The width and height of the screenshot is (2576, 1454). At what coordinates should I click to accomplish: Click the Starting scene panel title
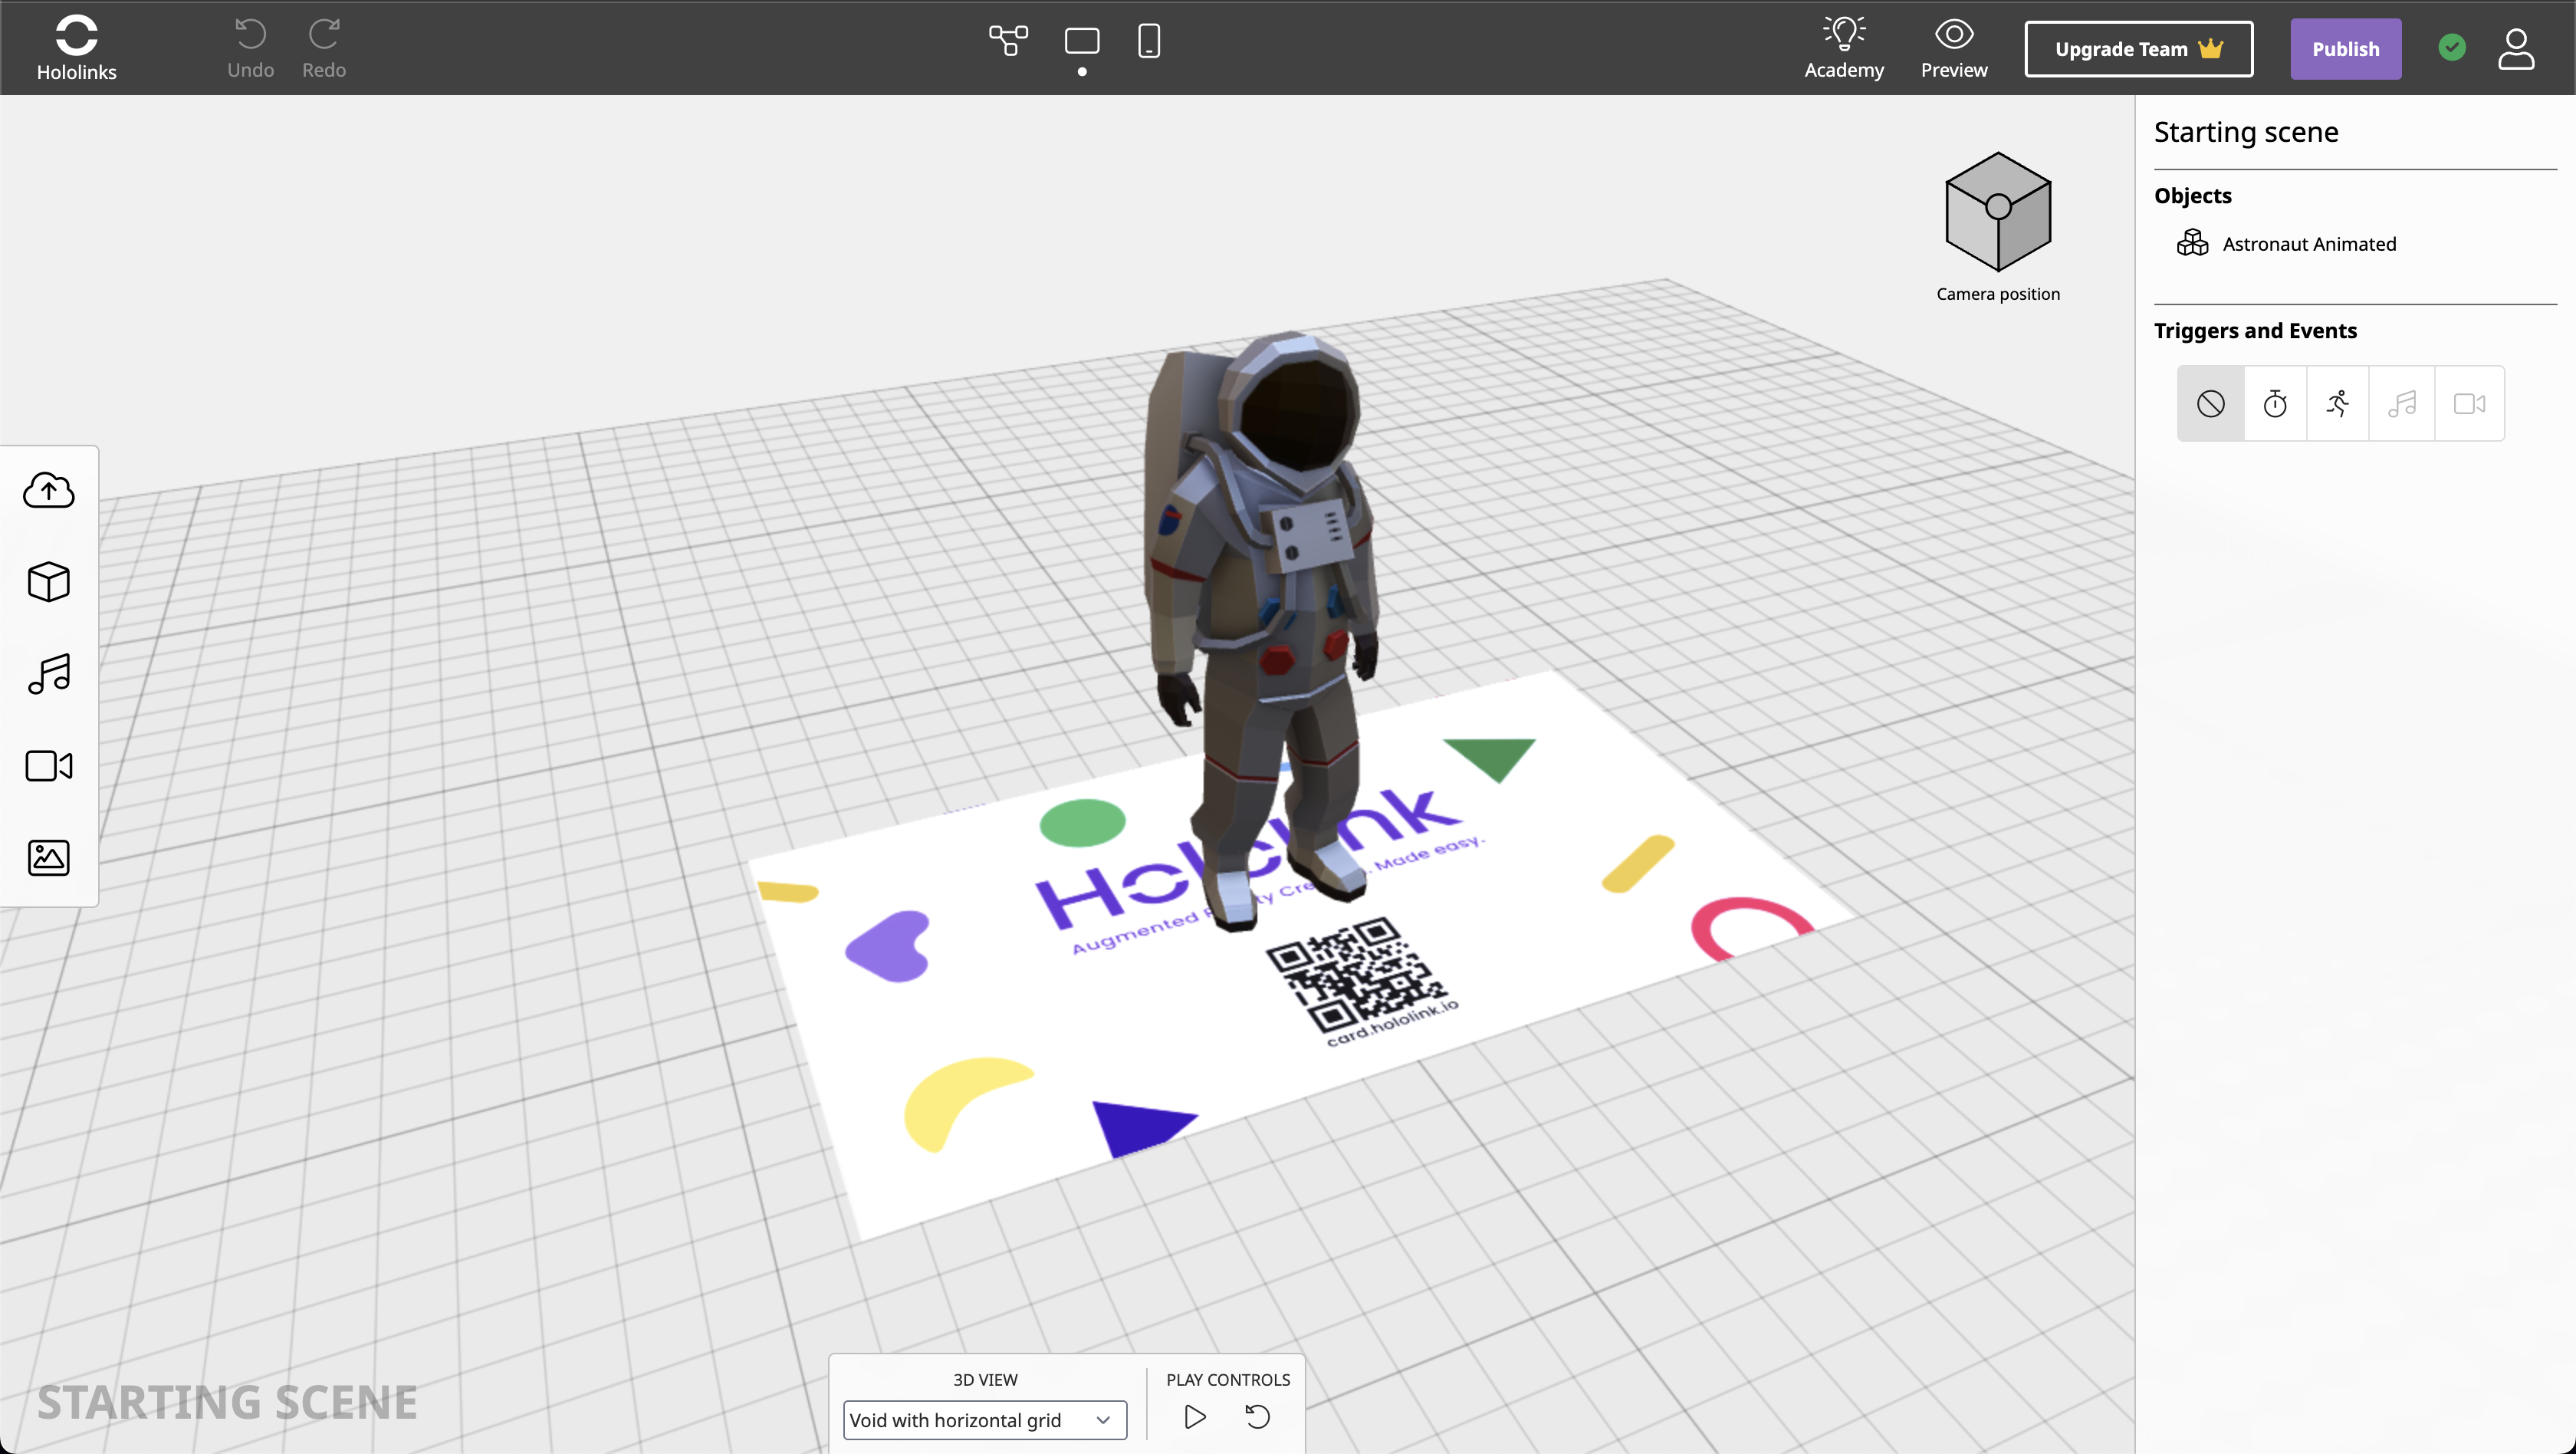[2246, 132]
